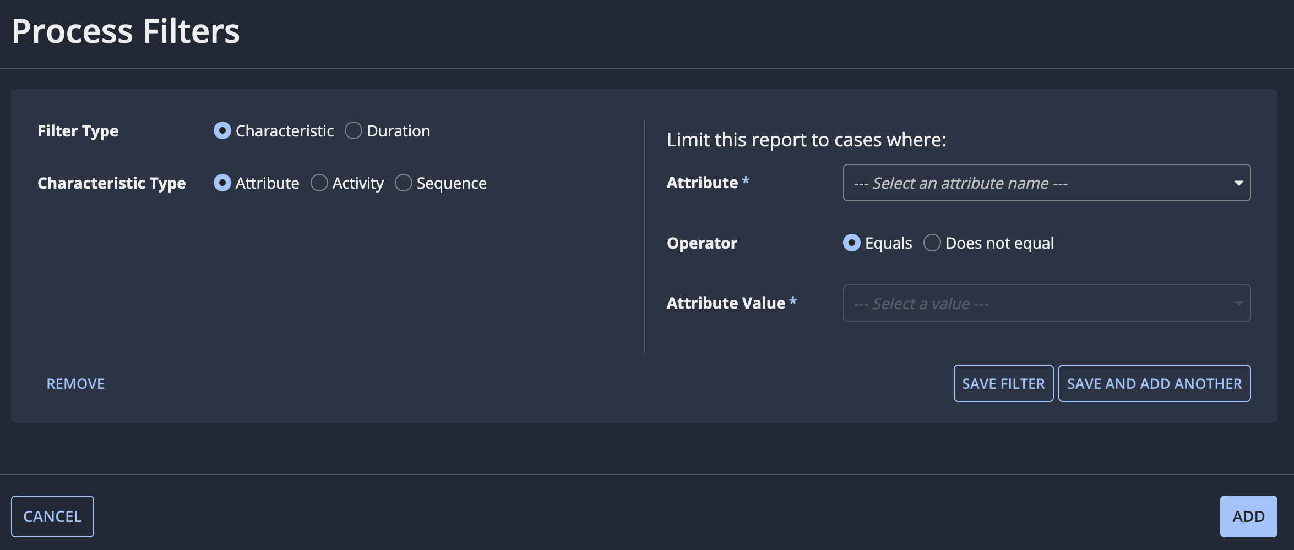
Task: Click the Filter Type label
Action: 78,131
